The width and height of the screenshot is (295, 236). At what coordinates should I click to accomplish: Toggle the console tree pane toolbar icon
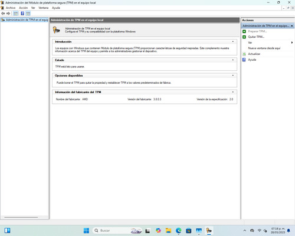pyautogui.click(x=15, y=14)
